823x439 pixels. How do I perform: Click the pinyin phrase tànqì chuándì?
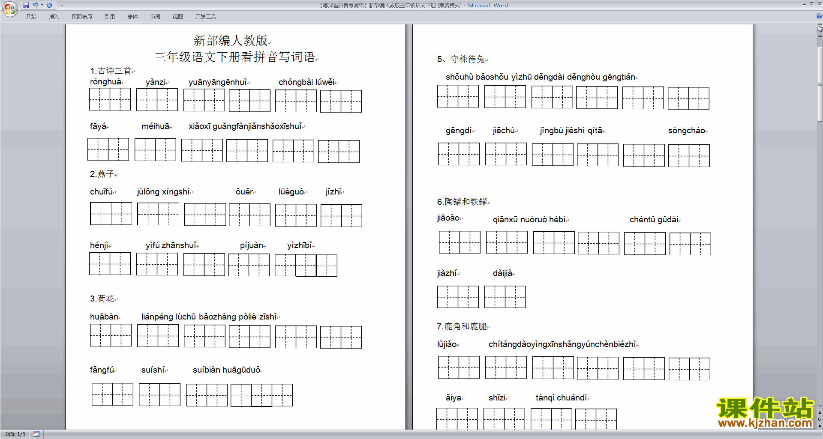pos(561,398)
